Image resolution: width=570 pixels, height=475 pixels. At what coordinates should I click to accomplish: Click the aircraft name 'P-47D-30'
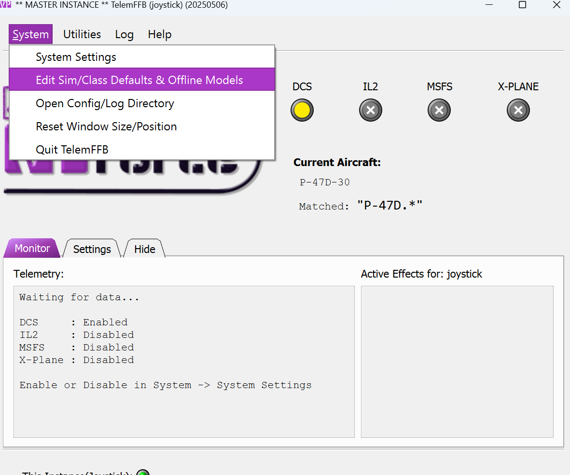pos(325,182)
